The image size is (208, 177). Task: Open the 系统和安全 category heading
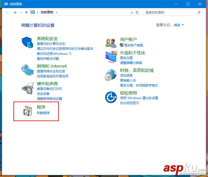point(47,39)
